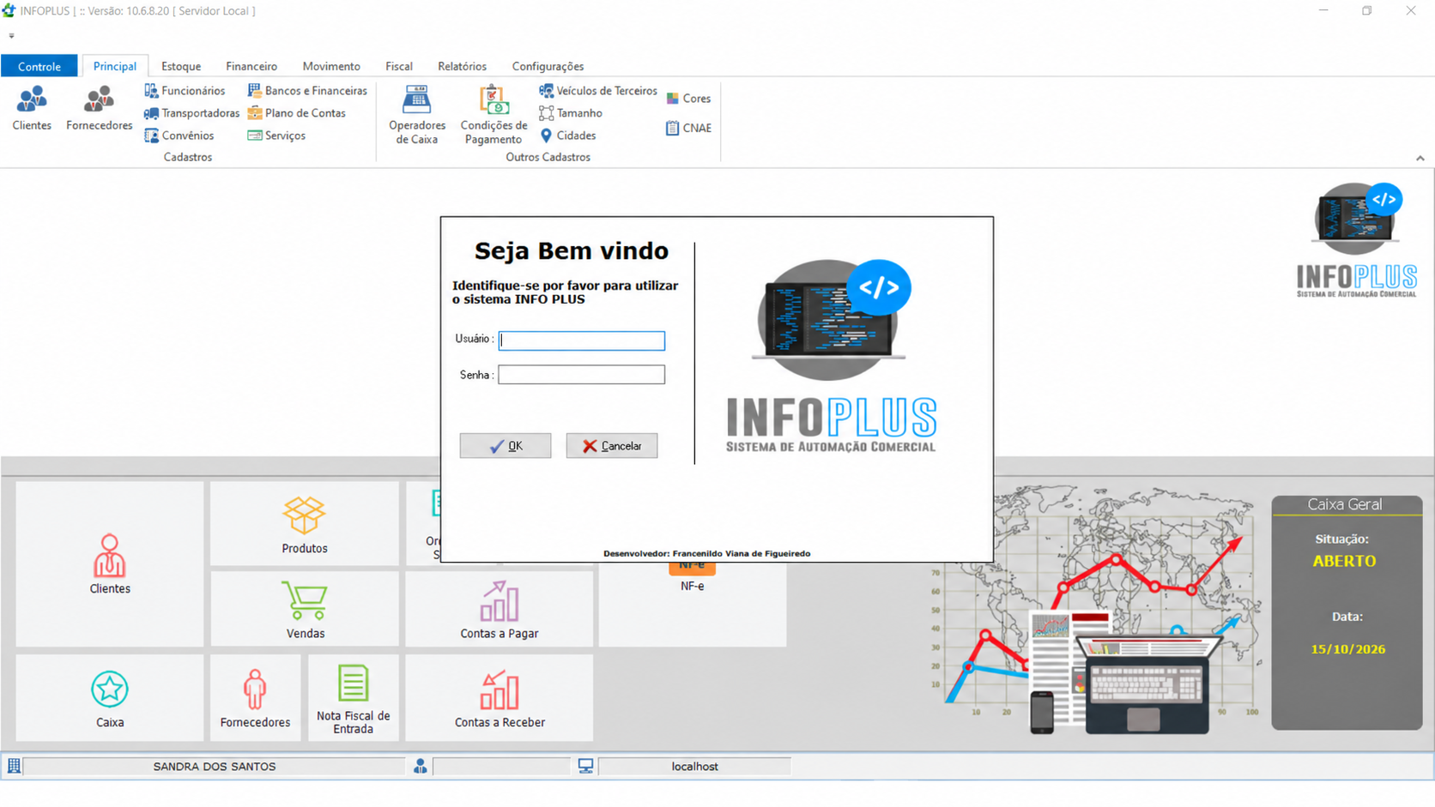This screenshot has height=807, width=1435.
Task: Open Cidades registry
Action: pos(567,135)
